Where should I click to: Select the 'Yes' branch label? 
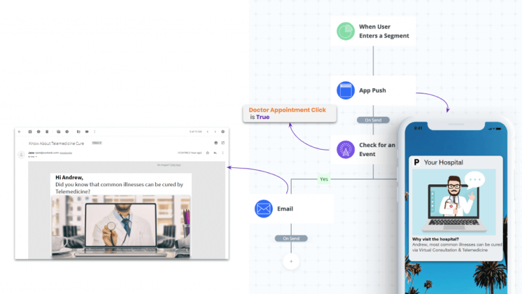tap(323, 178)
